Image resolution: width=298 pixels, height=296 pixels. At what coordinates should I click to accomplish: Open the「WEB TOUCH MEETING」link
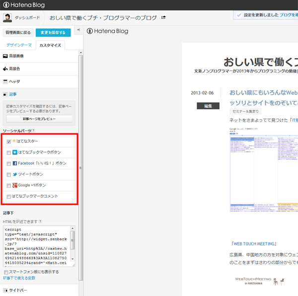tap(254, 244)
